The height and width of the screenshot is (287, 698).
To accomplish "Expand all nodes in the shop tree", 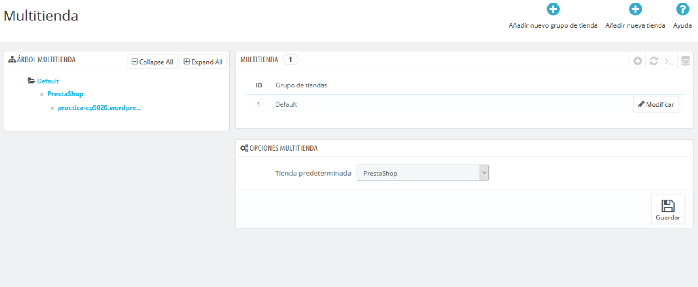I will click(203, 62).
